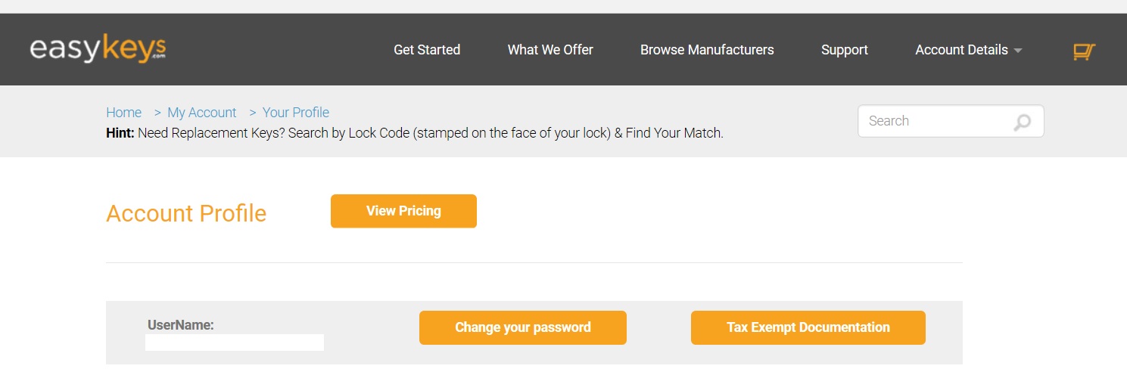Select What We Offer in navigation

550,50
